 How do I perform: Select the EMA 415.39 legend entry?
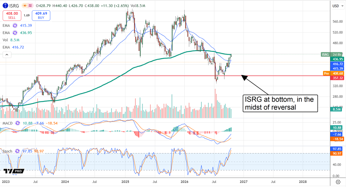tap(17, 25)
